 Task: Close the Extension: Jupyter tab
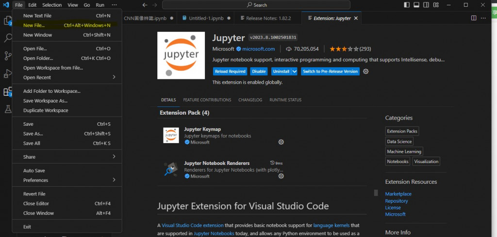[356, 18]
